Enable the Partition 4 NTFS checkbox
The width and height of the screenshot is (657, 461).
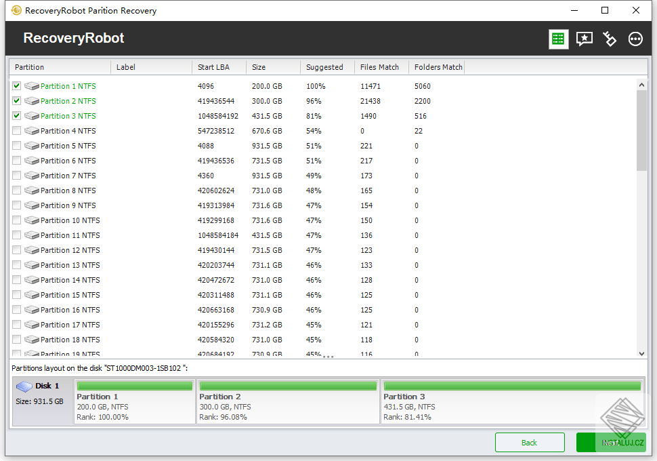[x=16, y=131]
